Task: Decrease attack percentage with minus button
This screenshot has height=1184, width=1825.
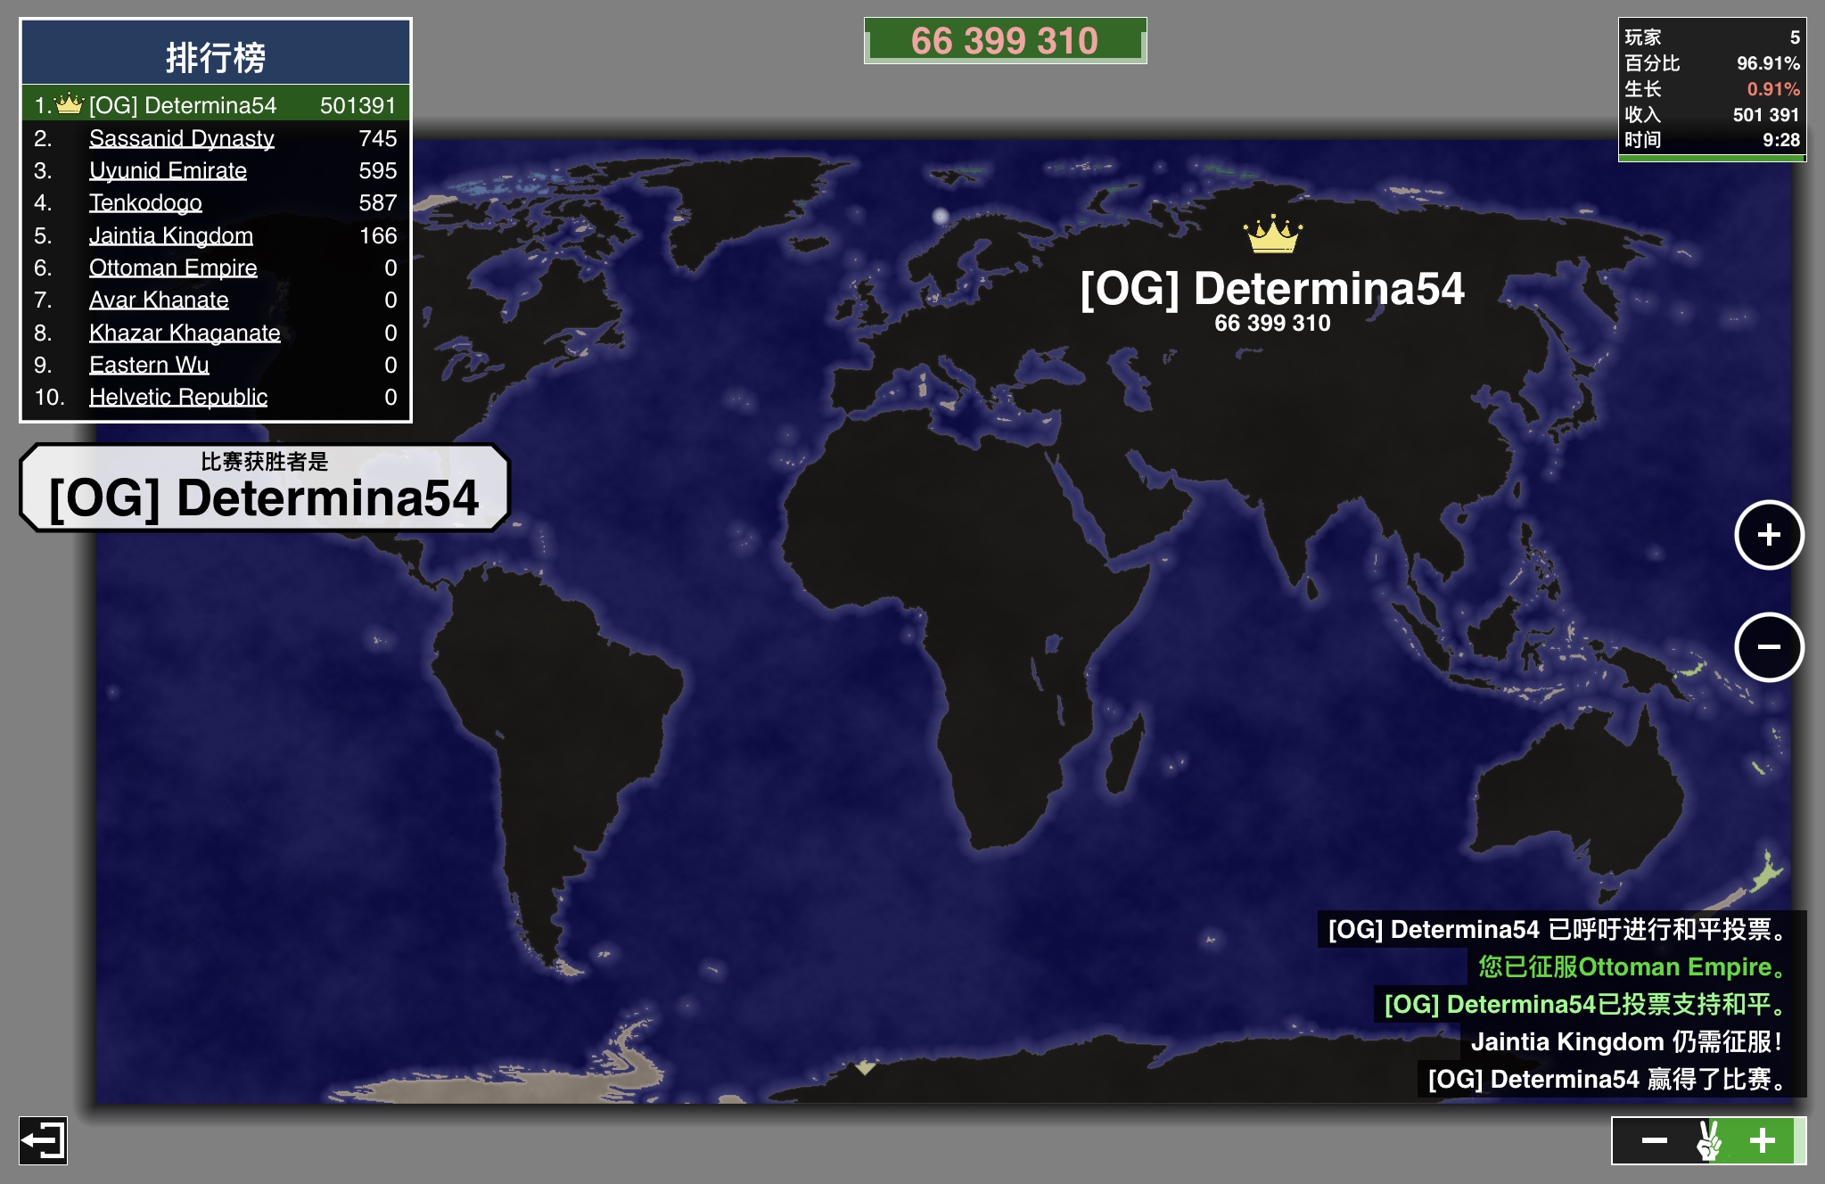Action: tap(1654, 1140)
